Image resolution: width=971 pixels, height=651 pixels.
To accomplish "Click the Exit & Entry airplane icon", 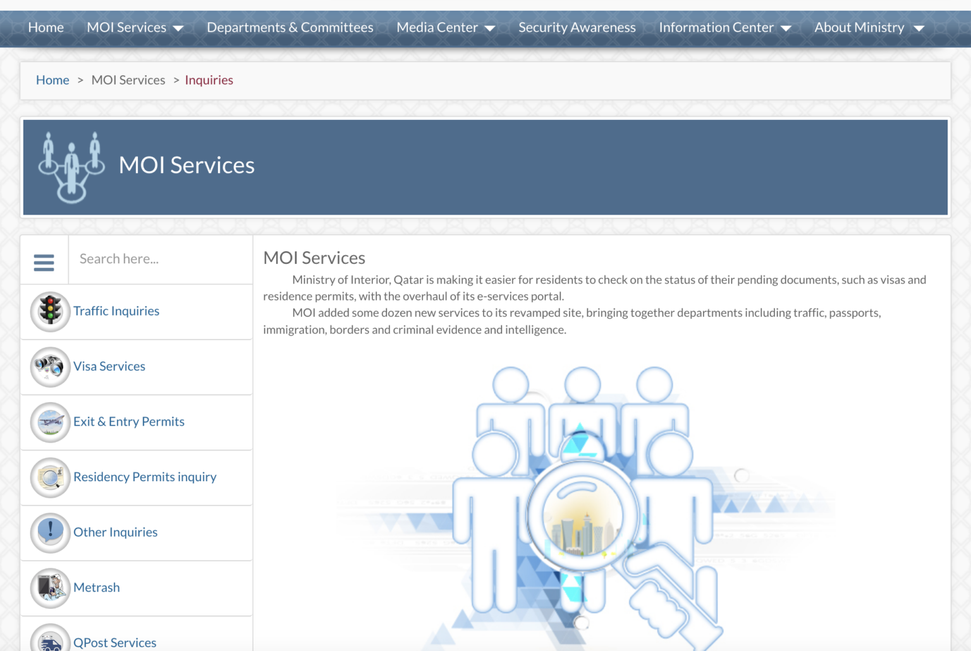I will pyautogui.click(x=50, y=422).
